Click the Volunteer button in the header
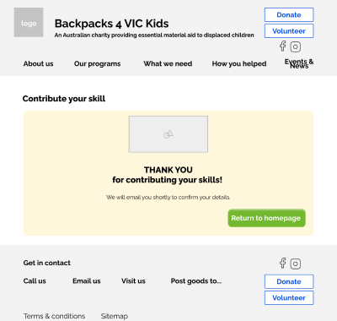337x321 pixels. coord(289,31)
